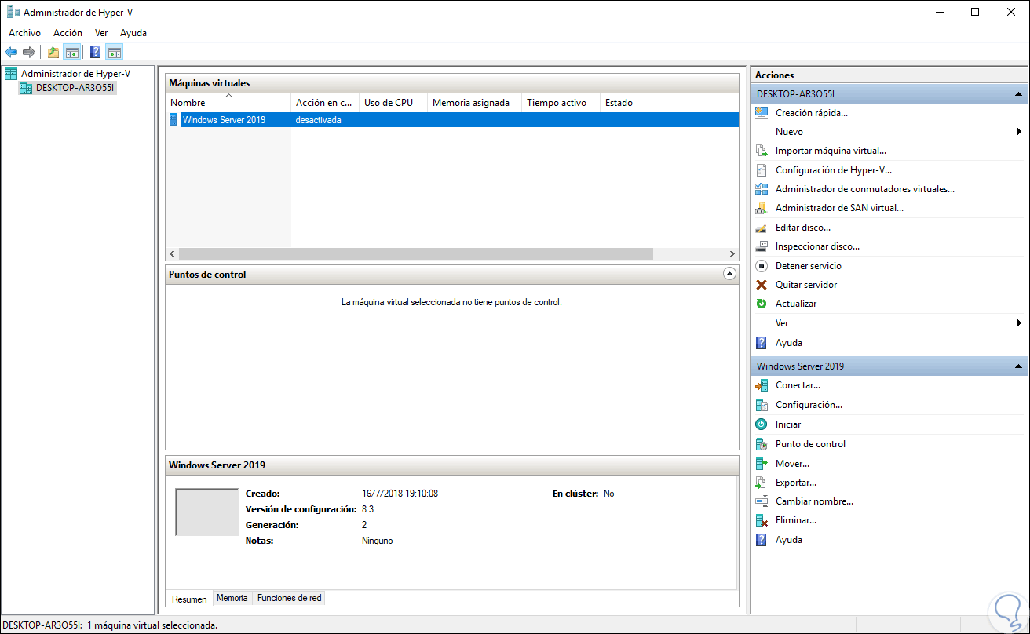The image size is (1030, 634).
Task: Click Ayuda in the DESKTOP-AR3O55I actions section
Action: pyautogui.click(x=789, y=343)
